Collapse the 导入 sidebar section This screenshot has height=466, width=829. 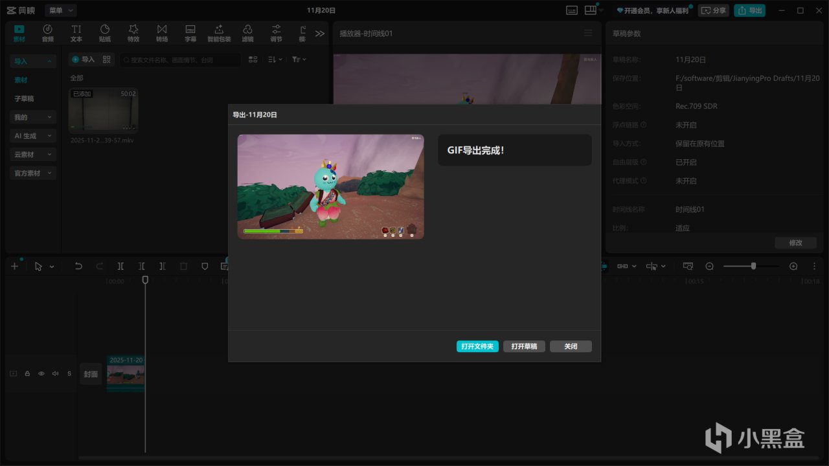coord(33,61)
